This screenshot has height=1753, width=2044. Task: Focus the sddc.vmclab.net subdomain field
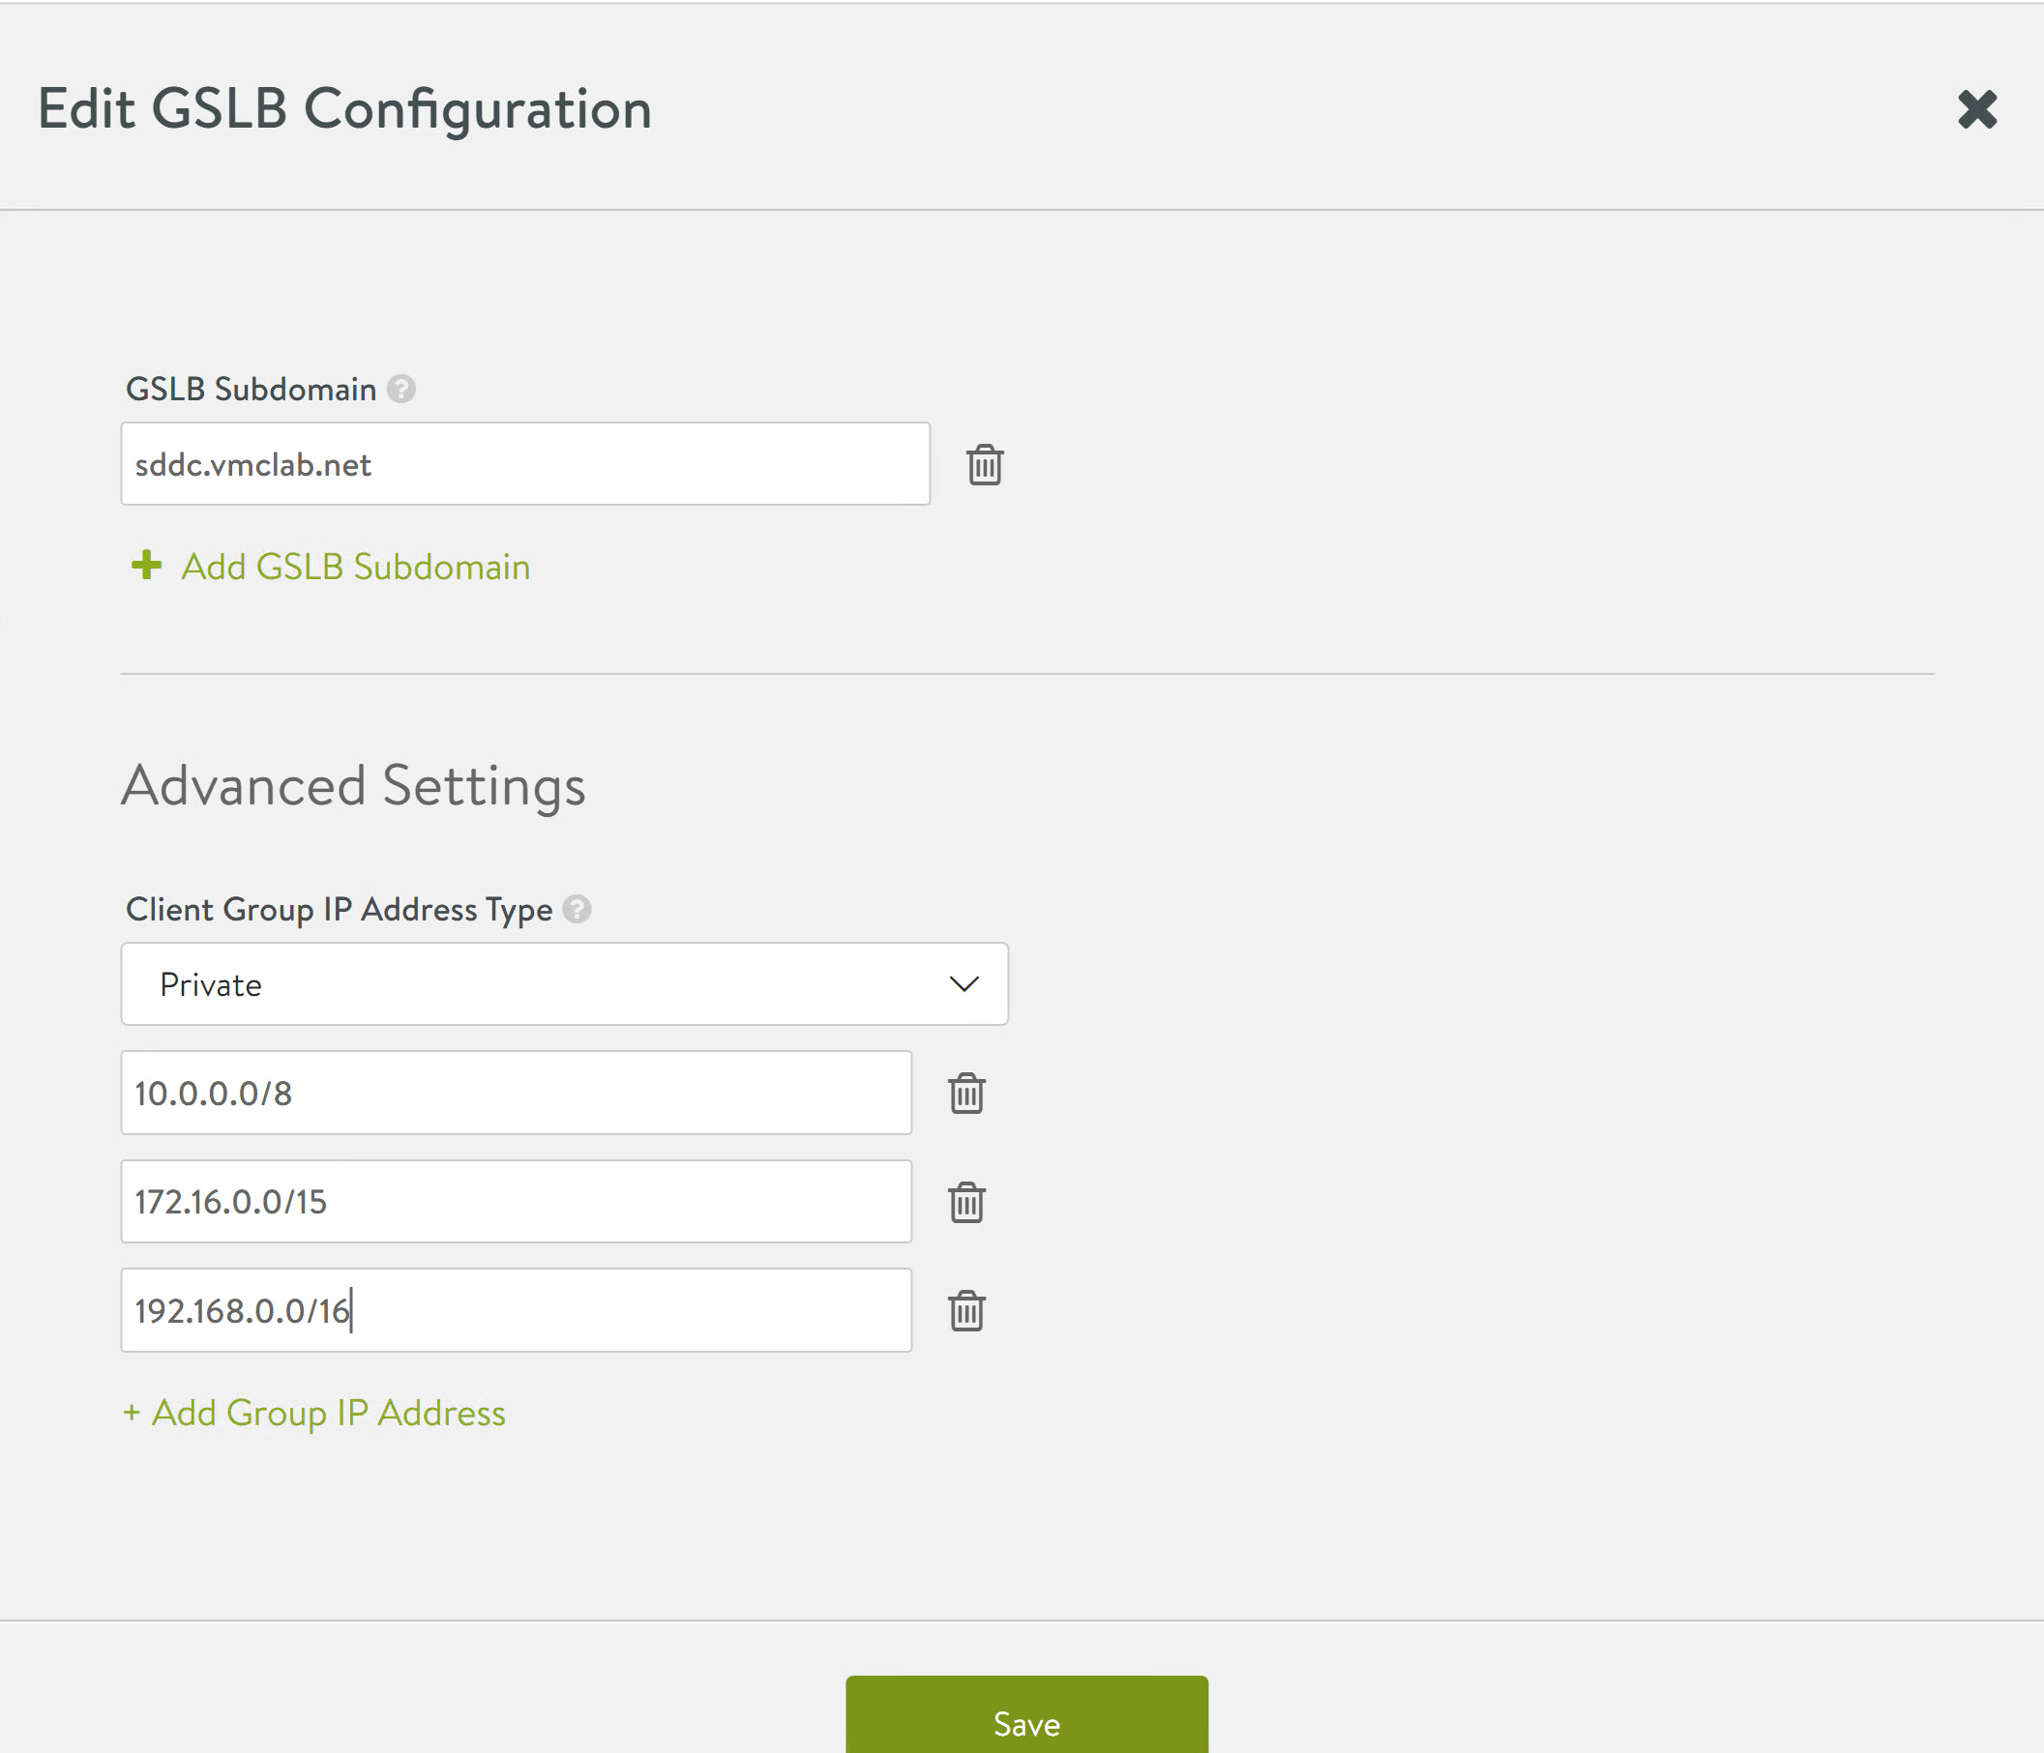(525, 464)
